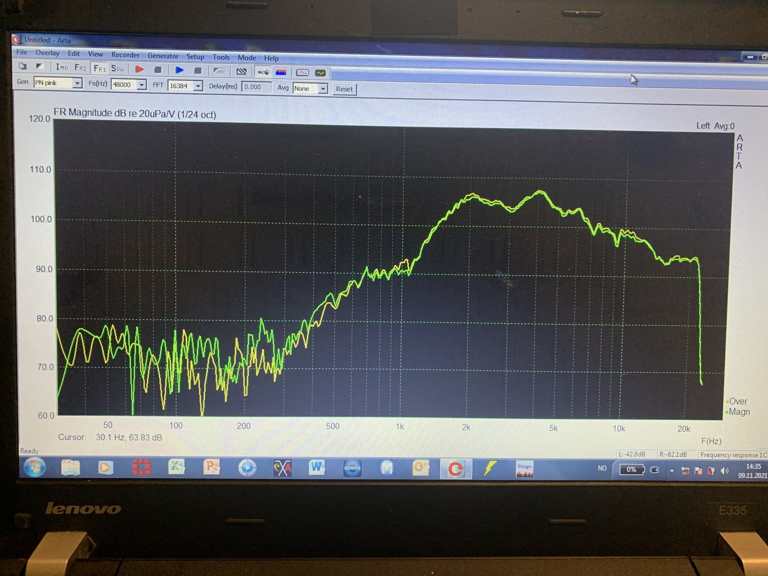Screen dimensions: 768x576
Task: Open Word from the taskbar
Action: click(317, 468)
